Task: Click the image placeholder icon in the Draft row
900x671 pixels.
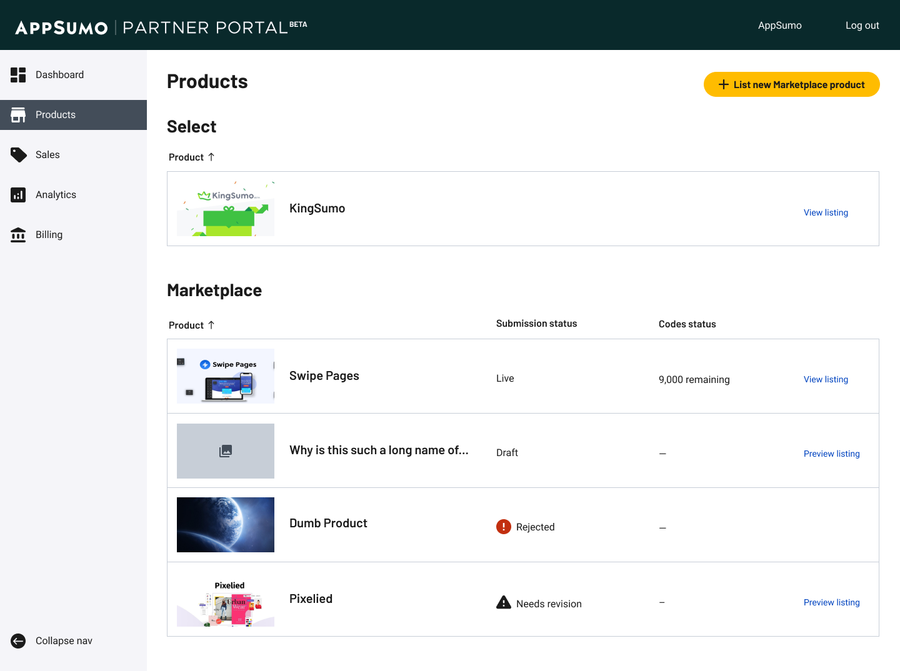Action: 226,451
